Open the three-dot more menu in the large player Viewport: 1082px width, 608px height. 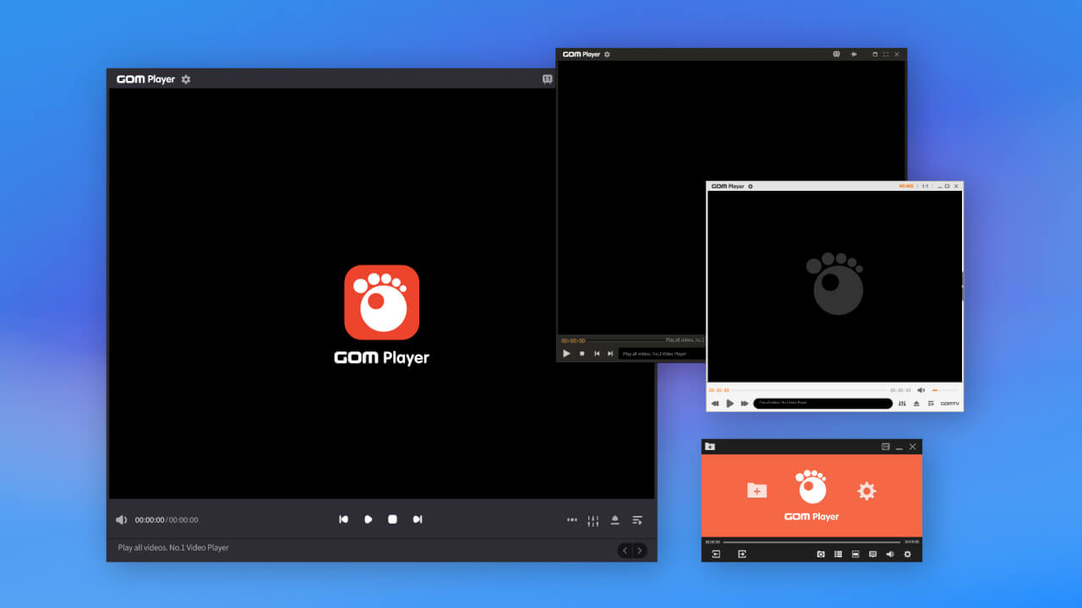(x=572, y=520)
